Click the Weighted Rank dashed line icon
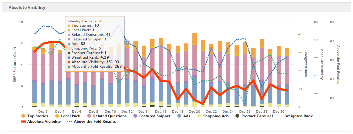 pyautogui.click(x=280, y=116)
